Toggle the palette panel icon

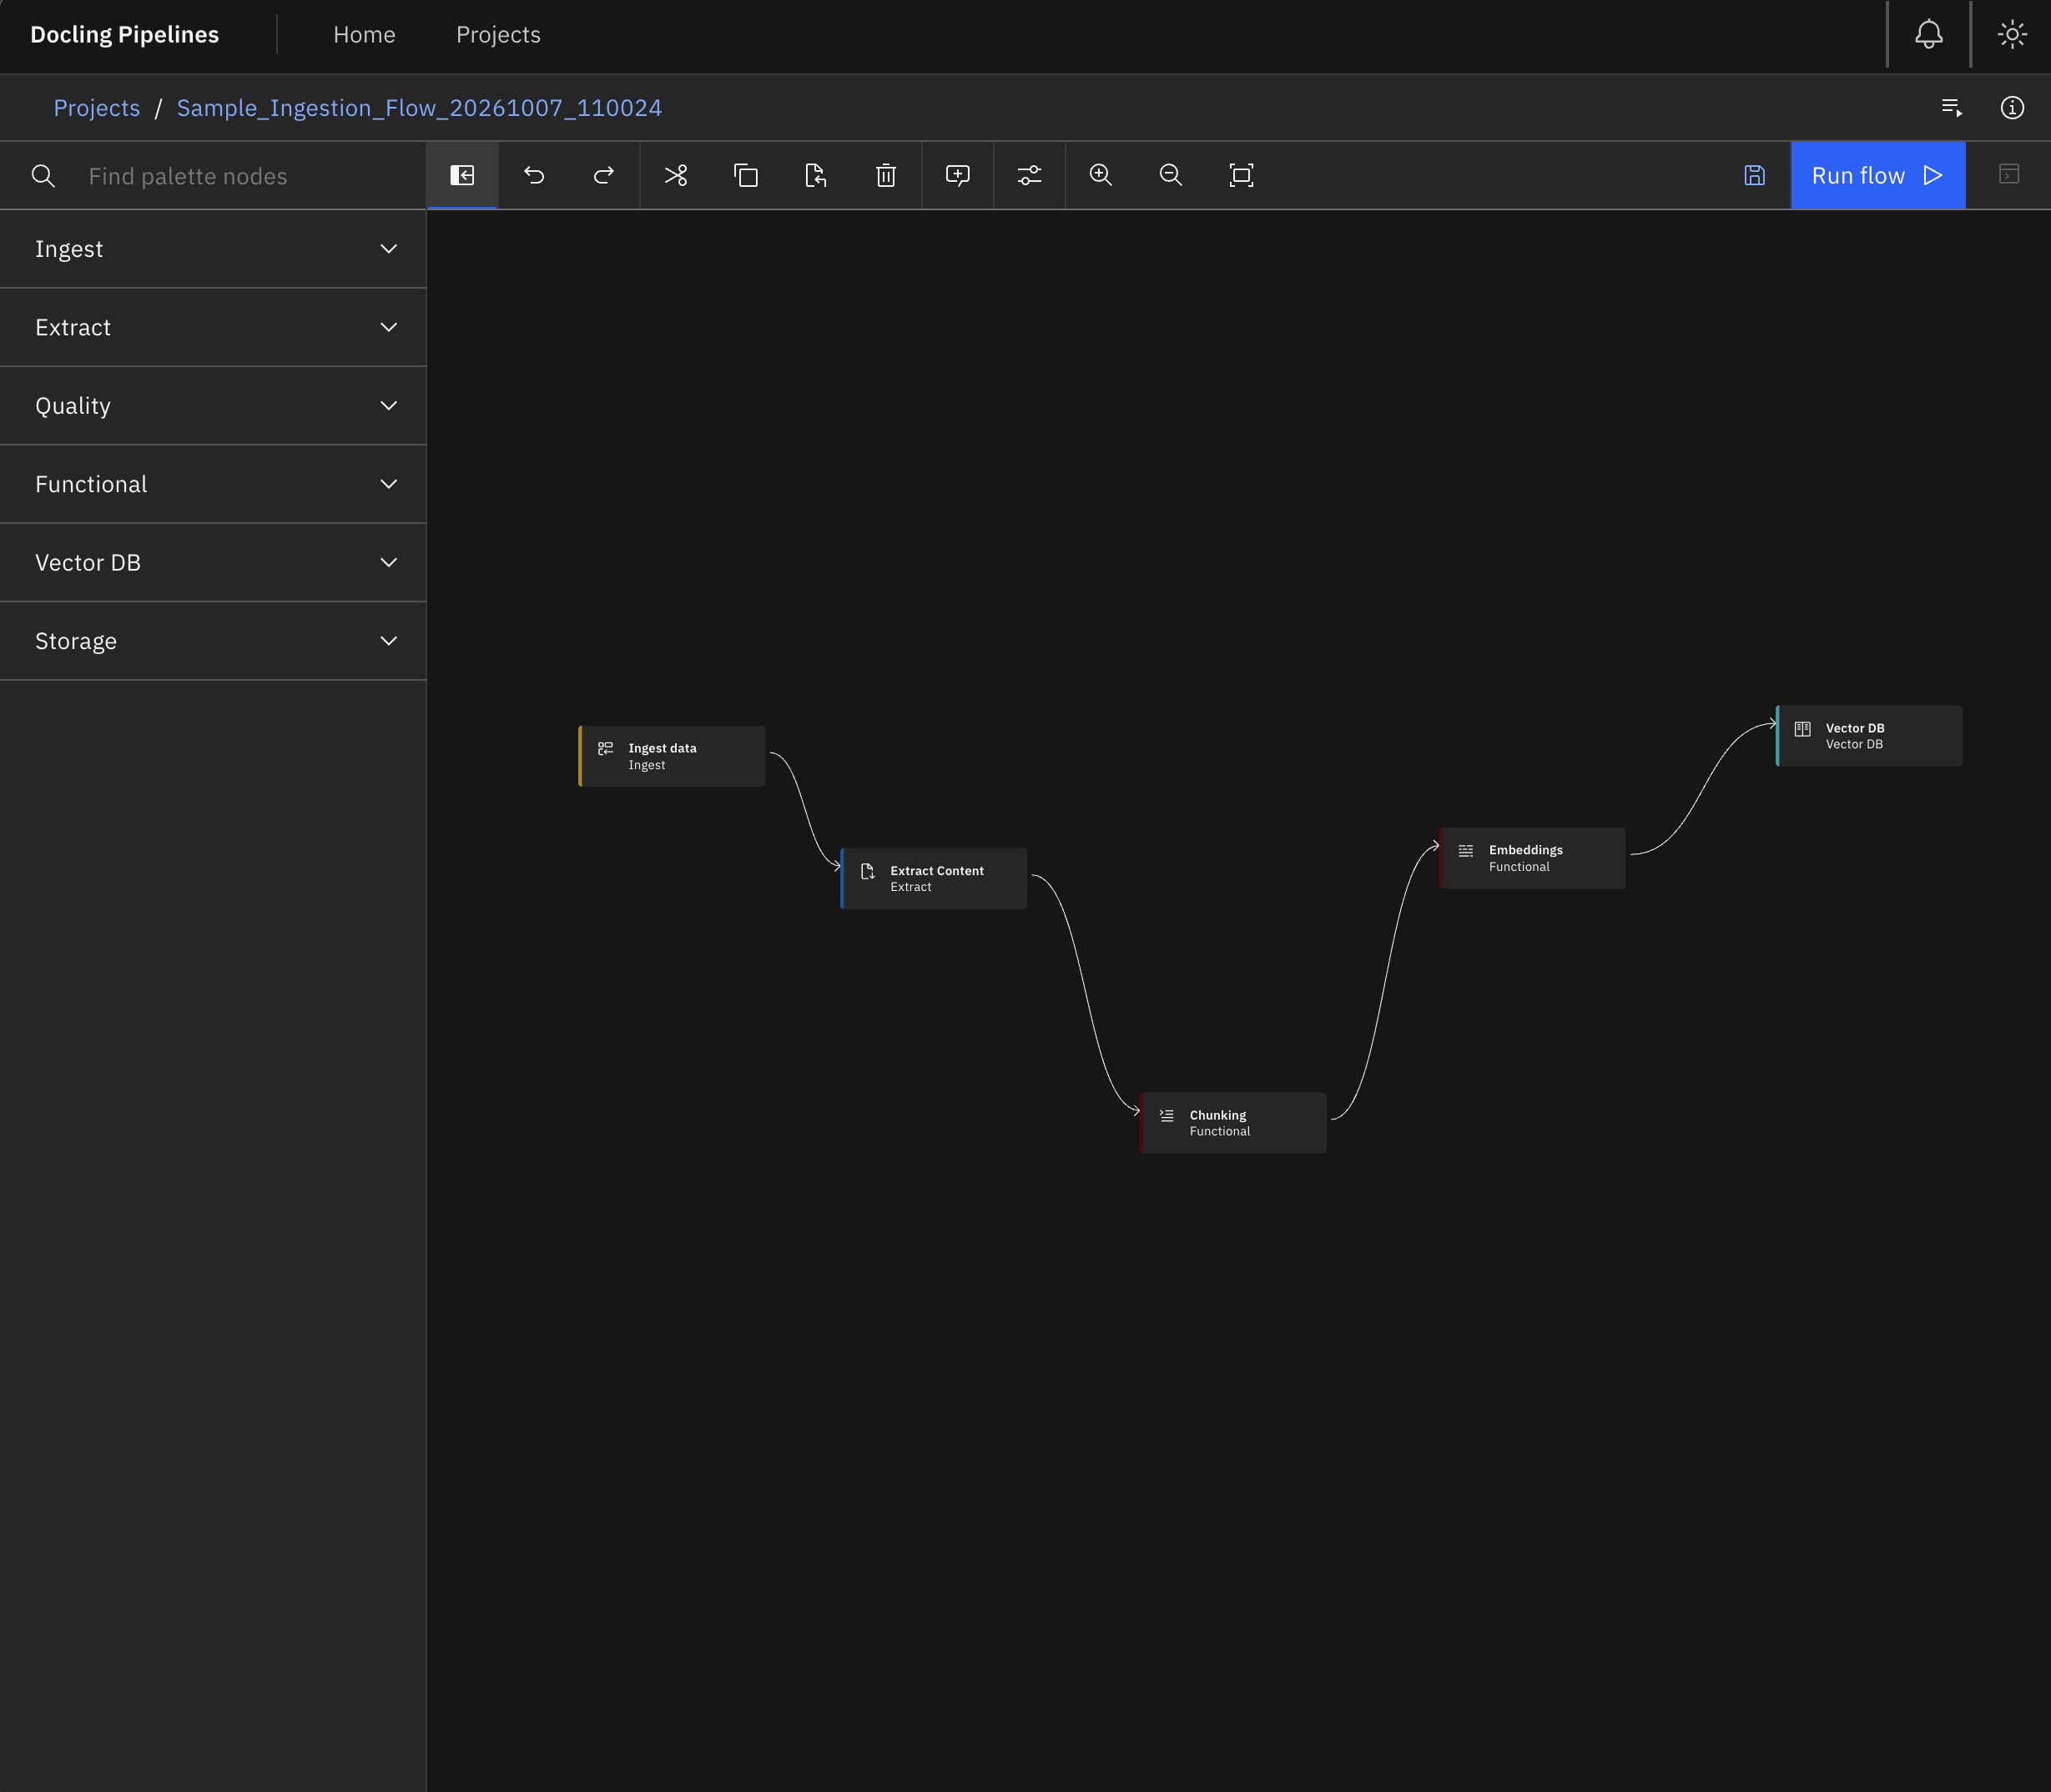click(462, 175)
